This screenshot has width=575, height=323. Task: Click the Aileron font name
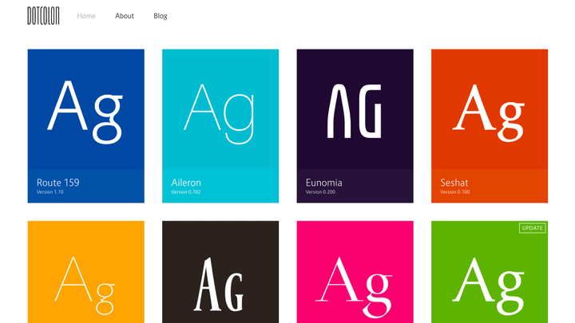(x=186, y=183)
